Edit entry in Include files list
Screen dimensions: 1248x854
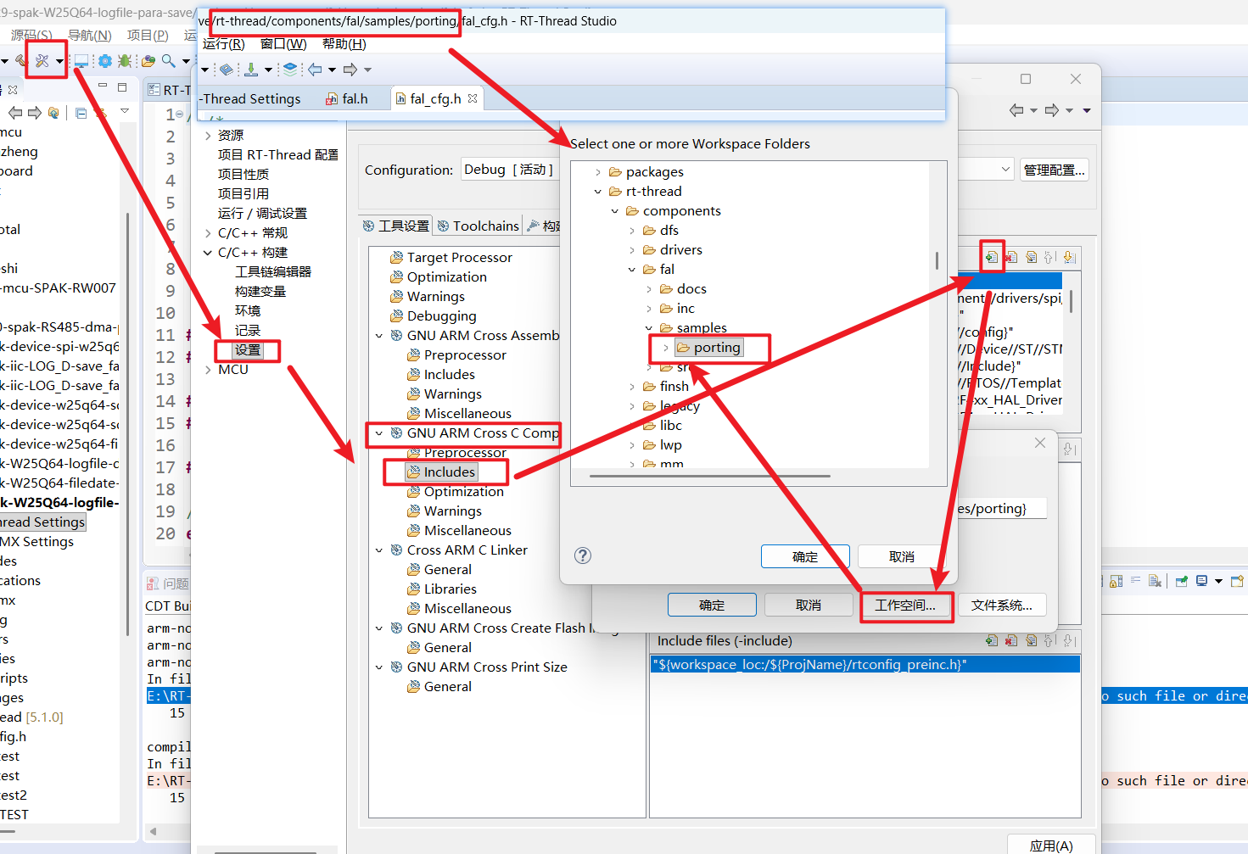(1031, 640)
